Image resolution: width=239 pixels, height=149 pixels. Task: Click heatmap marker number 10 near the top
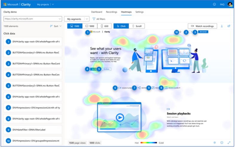point(177,32)
